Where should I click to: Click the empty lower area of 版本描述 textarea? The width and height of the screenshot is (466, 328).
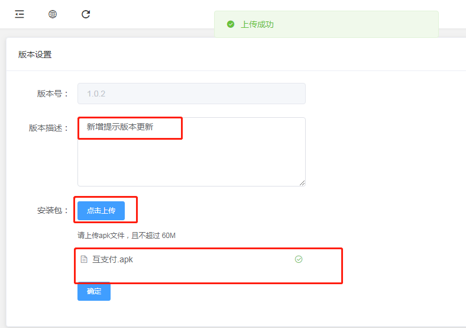click(x=192, y=162)
